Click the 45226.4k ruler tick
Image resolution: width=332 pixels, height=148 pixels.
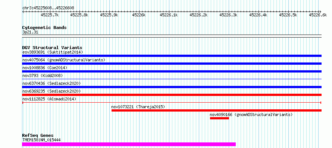coord(259,15)
